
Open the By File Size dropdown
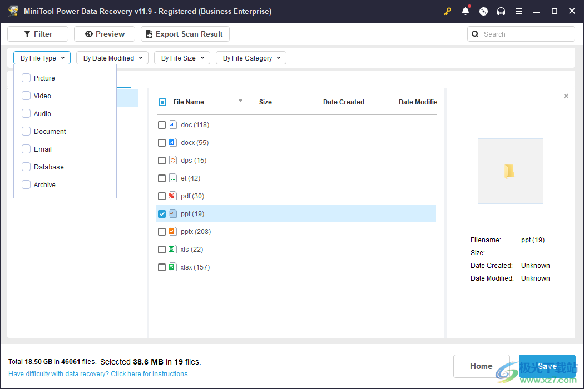[182, 58]
